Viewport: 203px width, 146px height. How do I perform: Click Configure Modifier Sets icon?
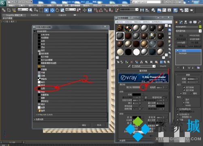[x=199, y=68]
